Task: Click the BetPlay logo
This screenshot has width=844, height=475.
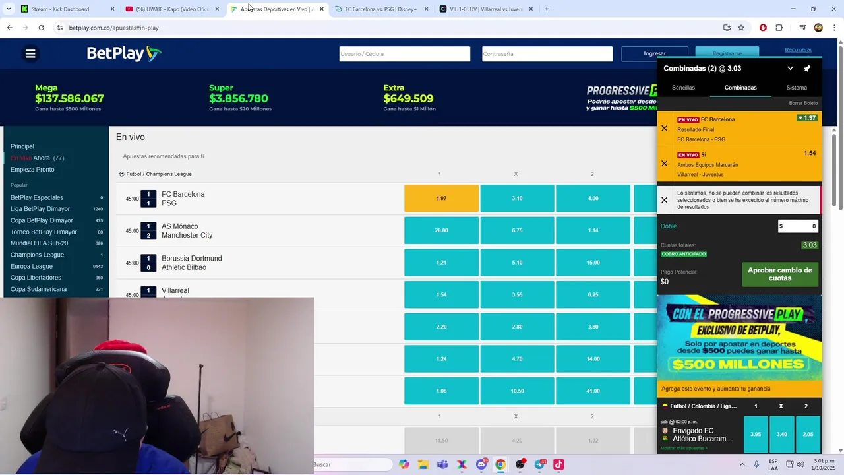Action: 124,53
